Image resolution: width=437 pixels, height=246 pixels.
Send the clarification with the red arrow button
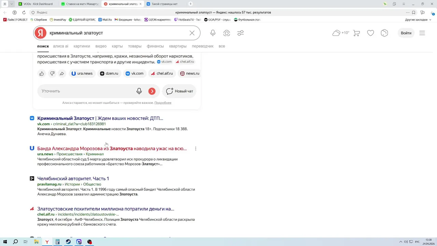click(152, 91)
